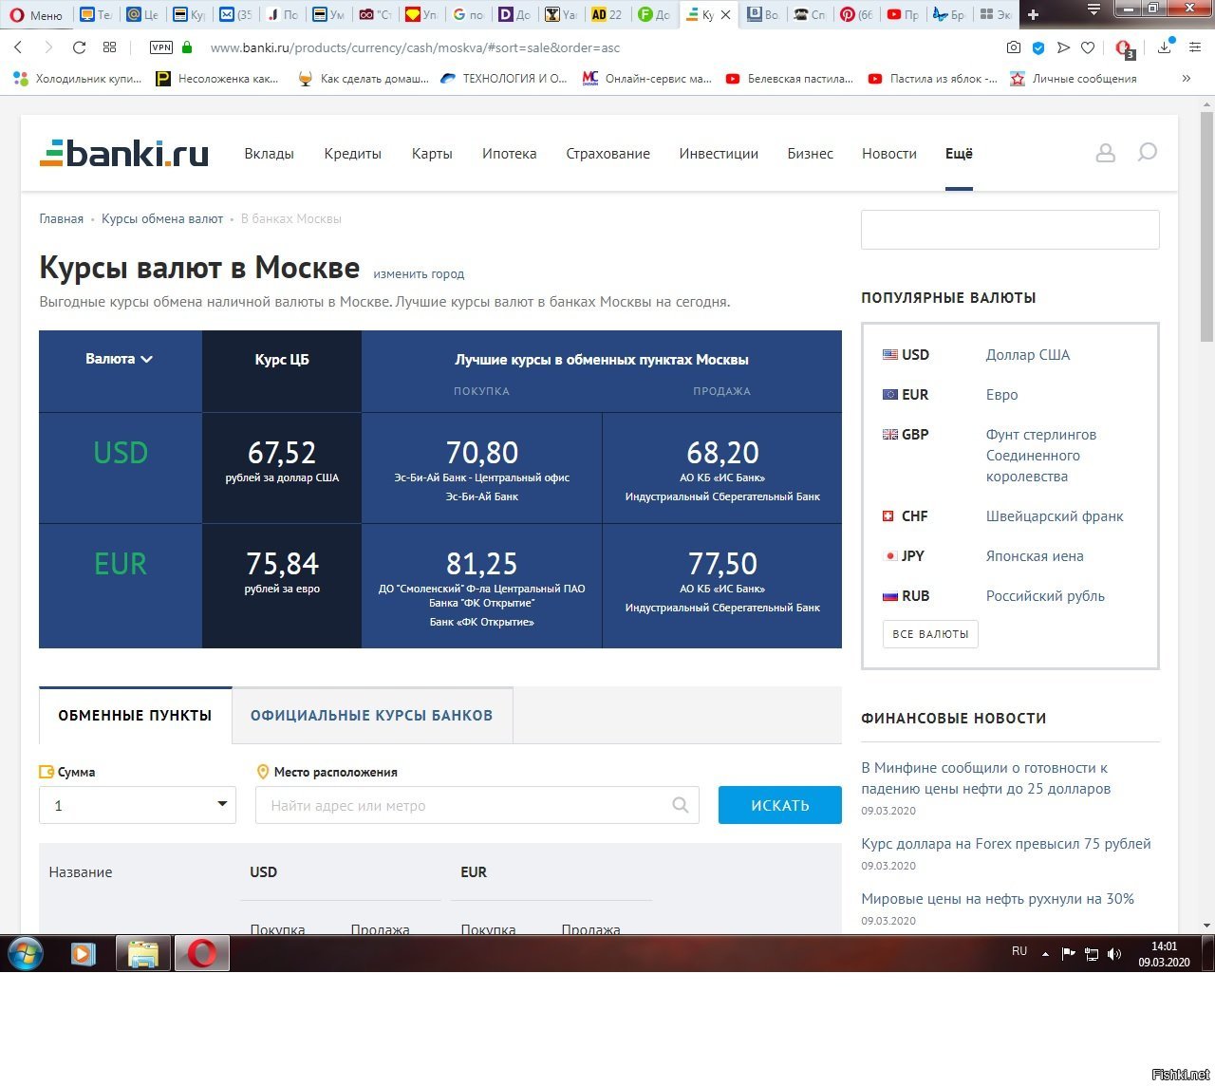Screen dimensions: 1215x1086
Task: Click the magnifier icon inside address field
Action: (681, 805)
